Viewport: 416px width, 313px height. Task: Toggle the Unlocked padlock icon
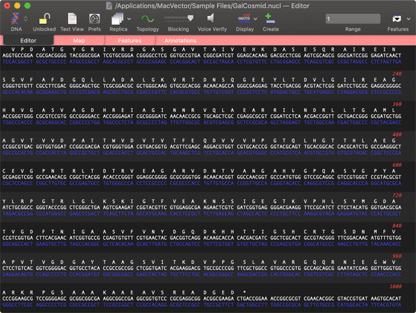44,19
